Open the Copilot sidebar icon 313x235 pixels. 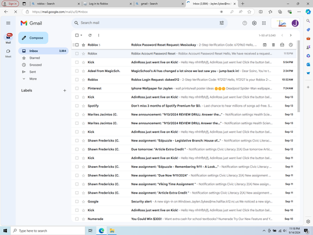[x=308, y=12]
